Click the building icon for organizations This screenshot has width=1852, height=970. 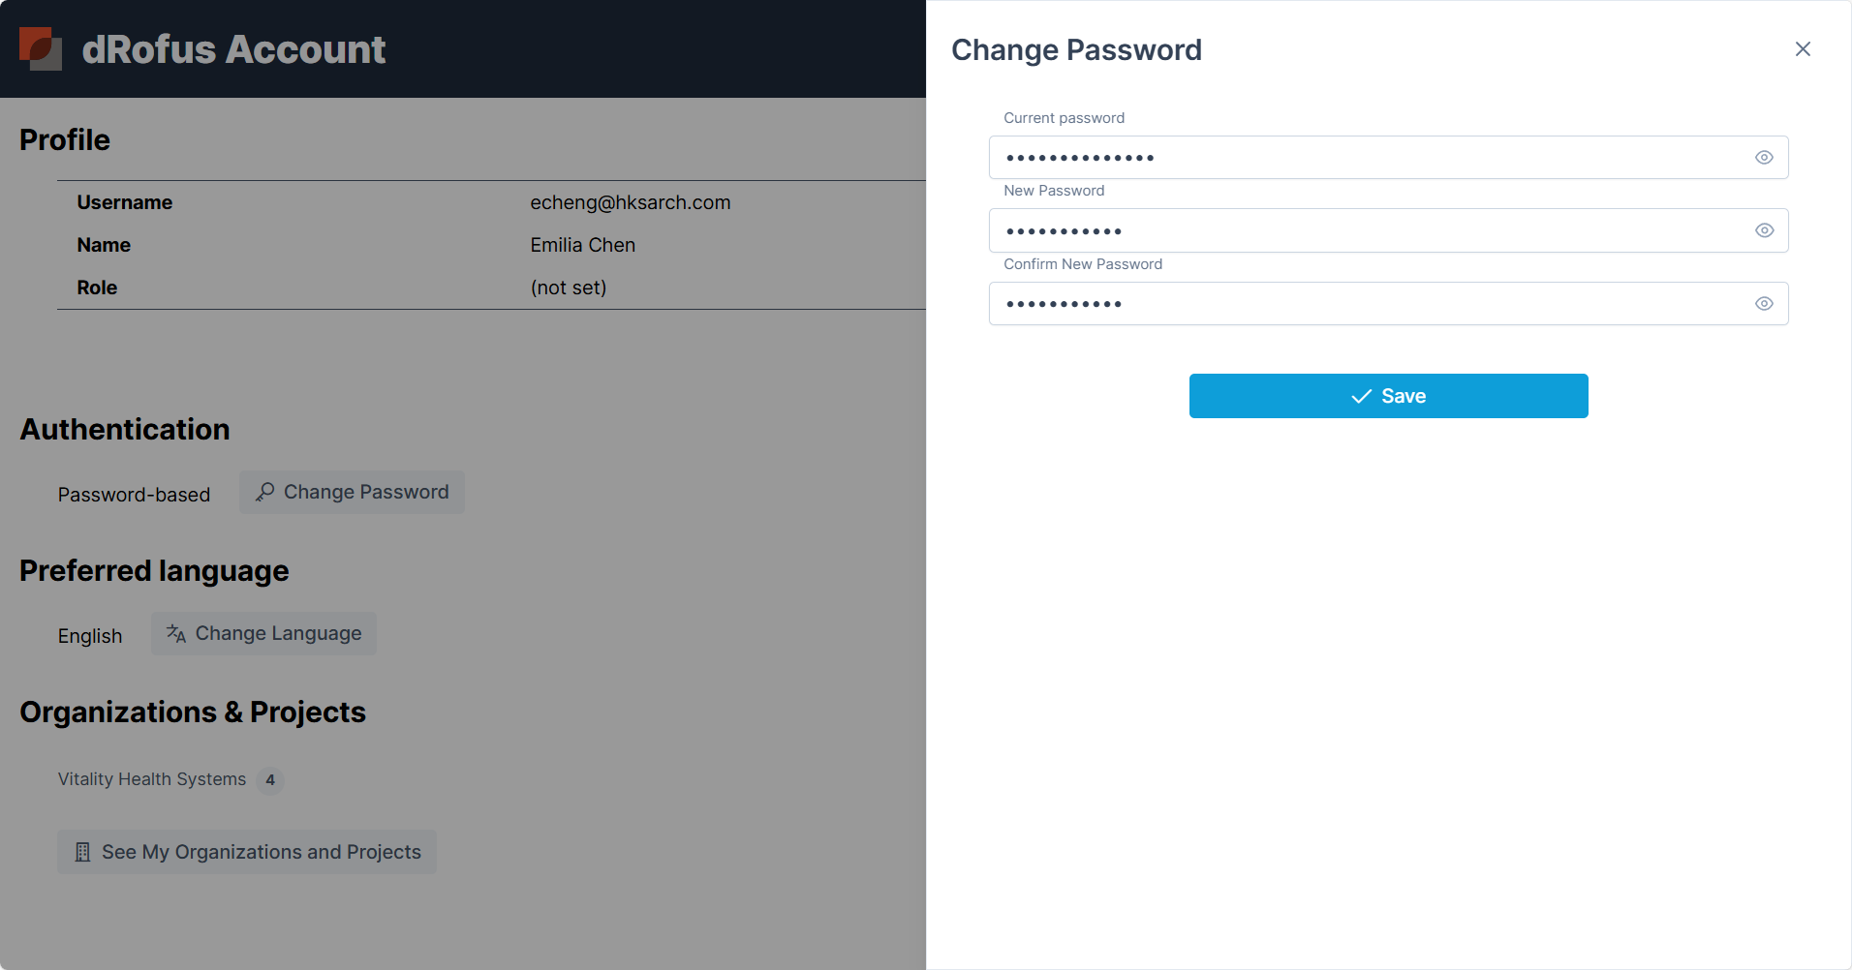[x=83, y=852]
